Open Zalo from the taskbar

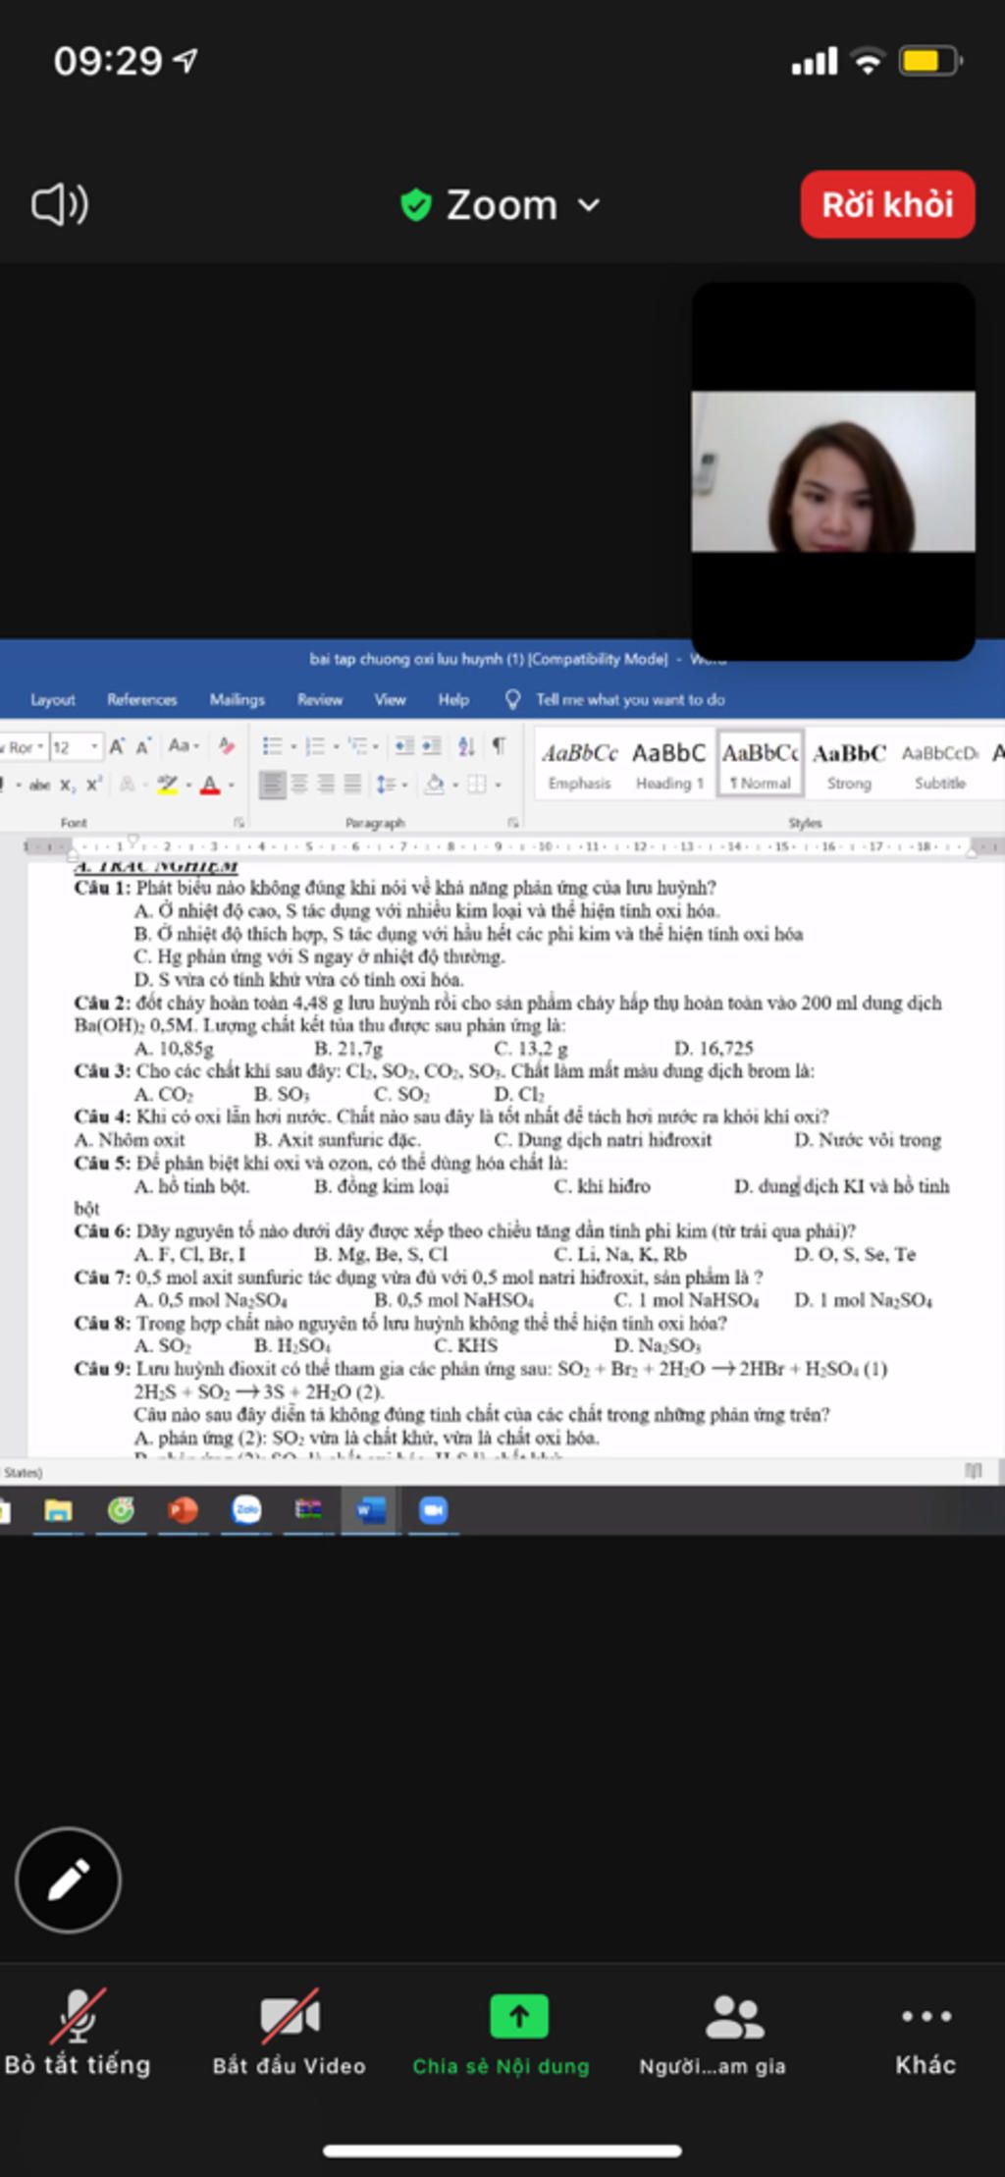click(x=246, y=1510)
